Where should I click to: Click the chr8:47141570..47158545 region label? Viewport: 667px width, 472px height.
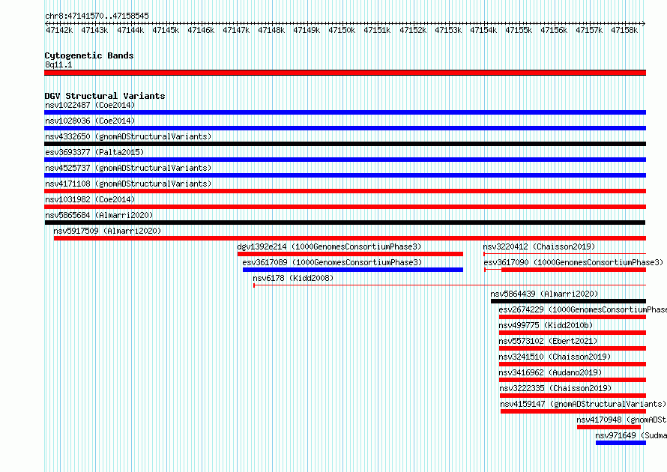click(97, 16)
